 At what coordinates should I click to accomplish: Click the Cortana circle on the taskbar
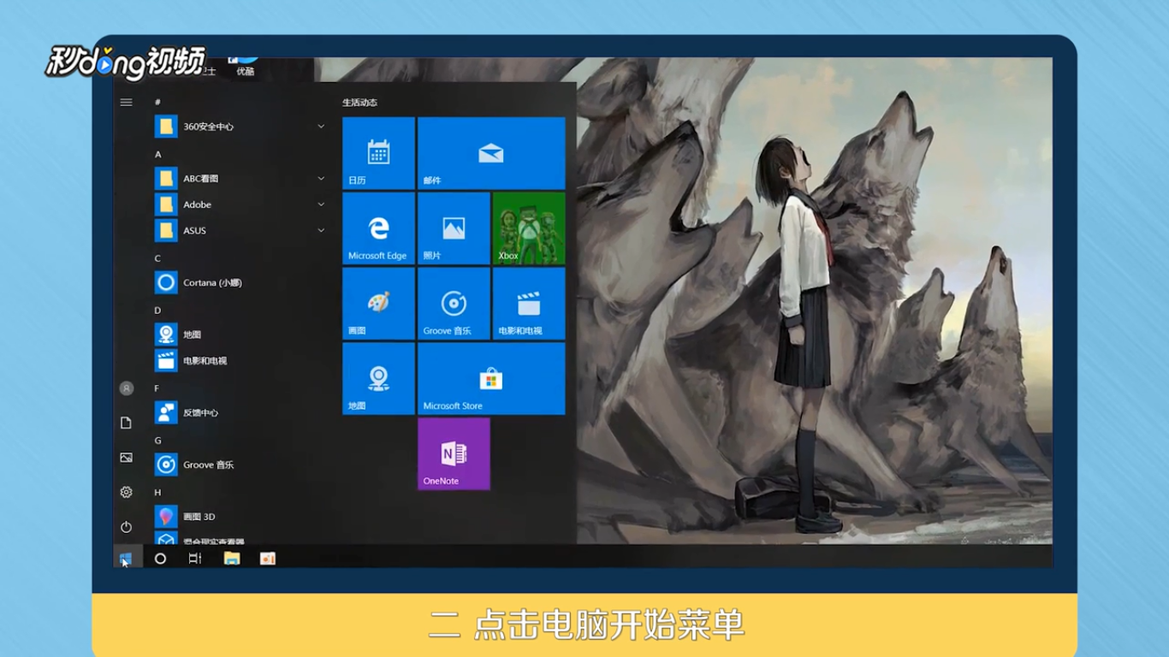point(160,559)
